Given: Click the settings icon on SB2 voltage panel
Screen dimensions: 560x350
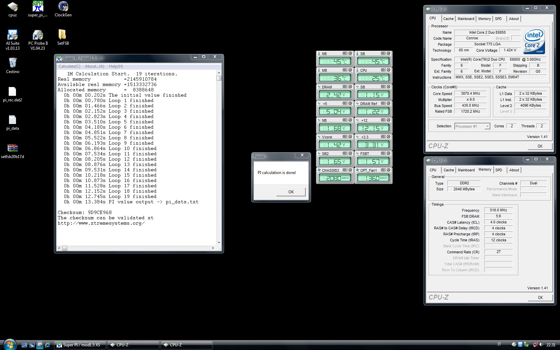Looking at the screenshot, I should tap(345, 153).
